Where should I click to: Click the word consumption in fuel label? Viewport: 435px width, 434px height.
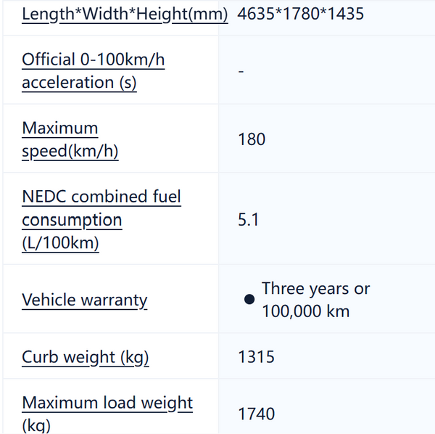[72, 220]
